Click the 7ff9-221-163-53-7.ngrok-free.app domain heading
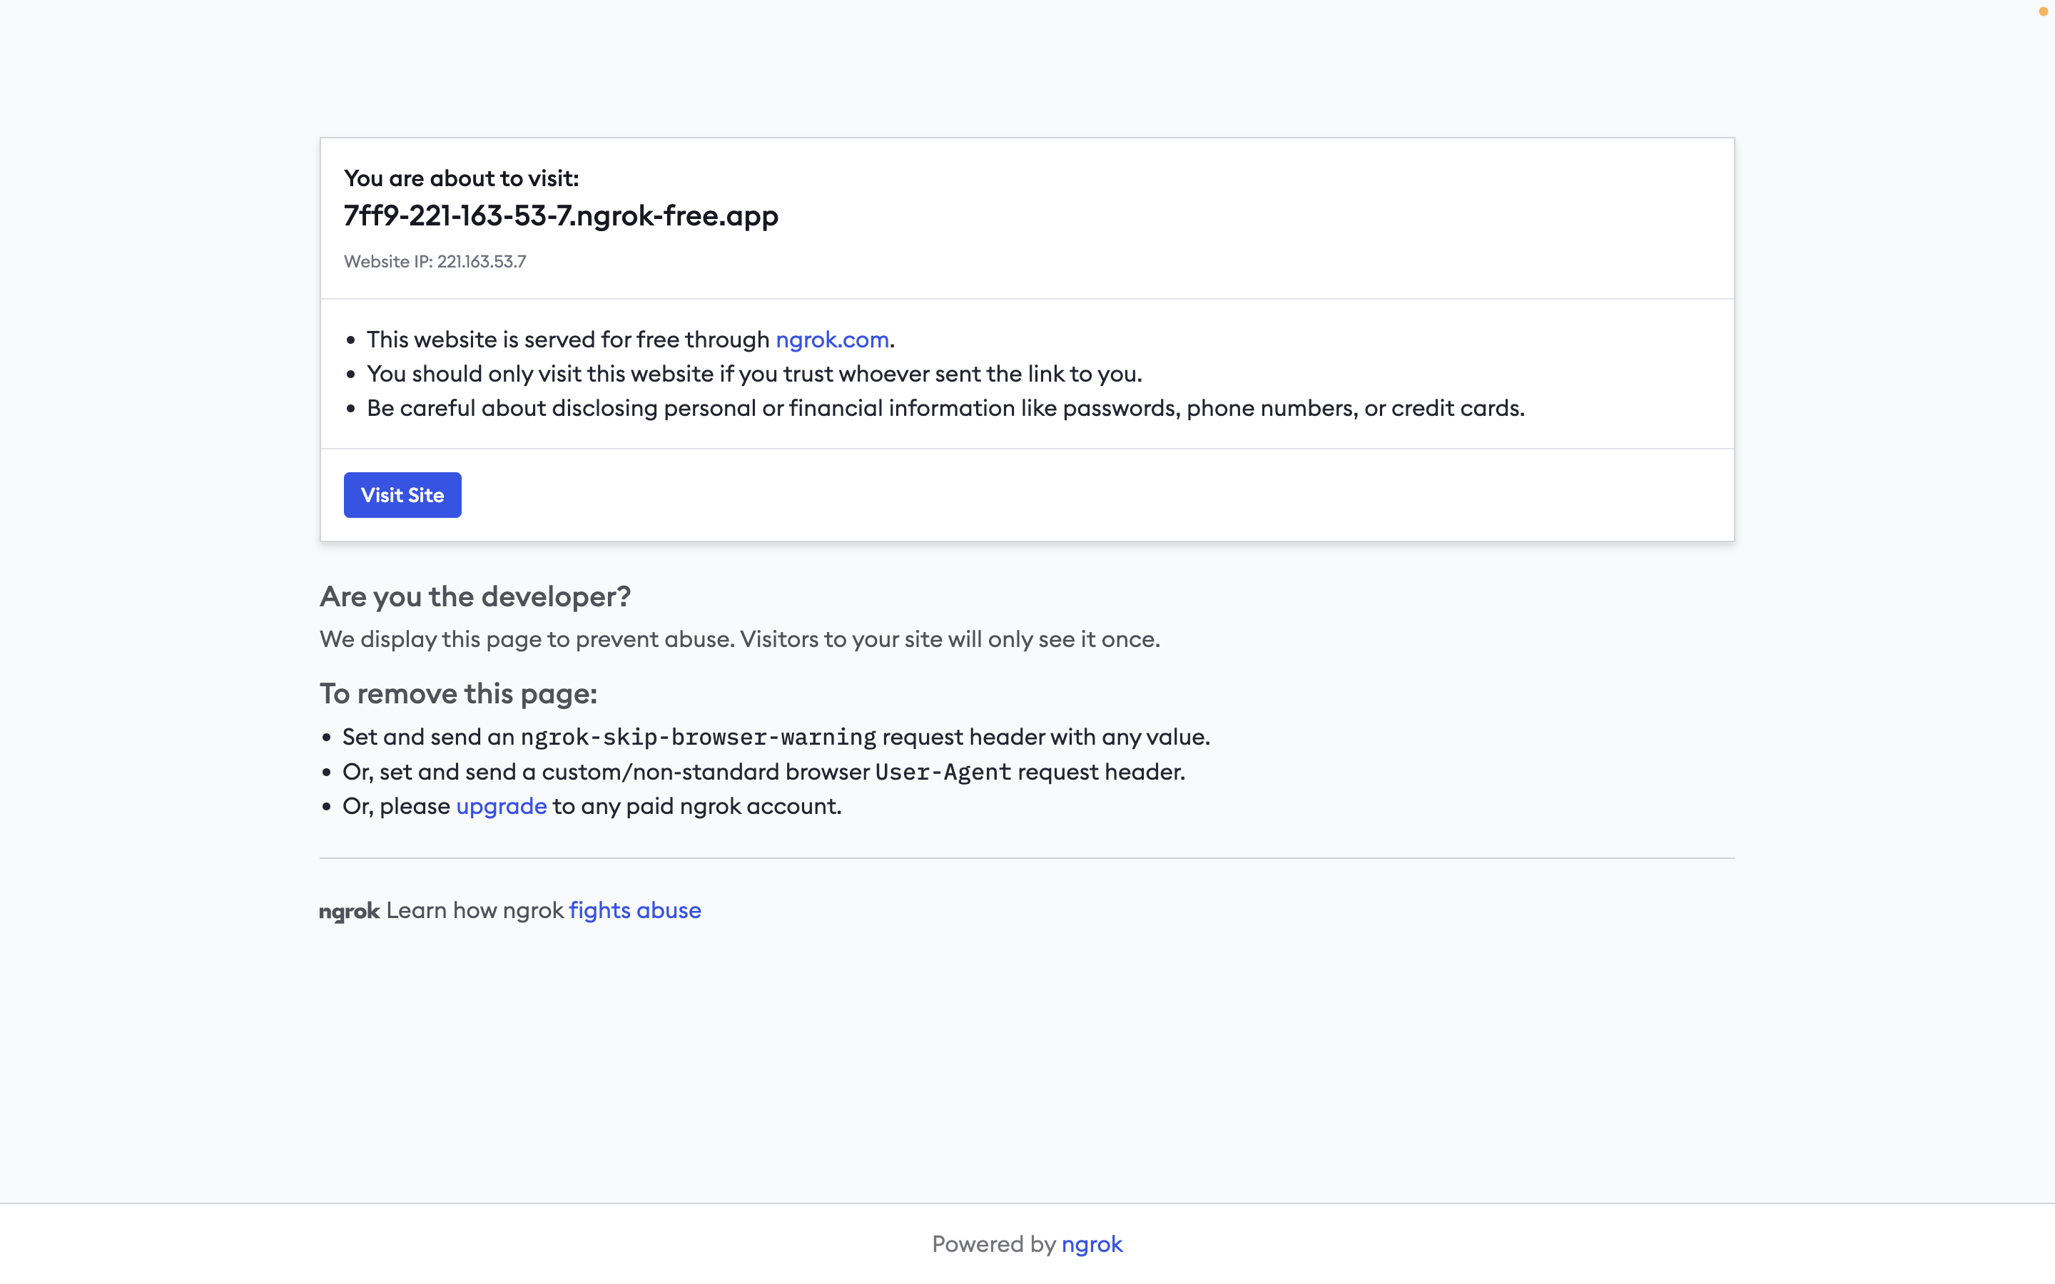This screenshot has height=1284, width=2055. tap(560, 215)
